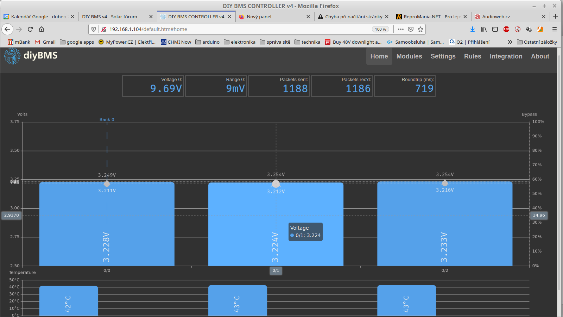Open the elektronika bookmark folder
The width and height of the screenshot is (563, 317).
(x=240, y=42)
